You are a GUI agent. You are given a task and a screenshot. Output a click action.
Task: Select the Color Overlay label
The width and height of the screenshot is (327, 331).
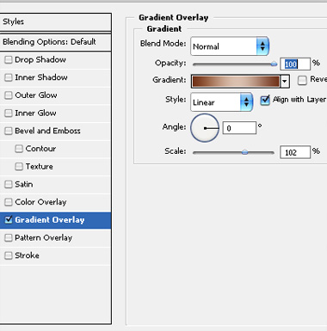pyautogui.click(x=40, y=202)
